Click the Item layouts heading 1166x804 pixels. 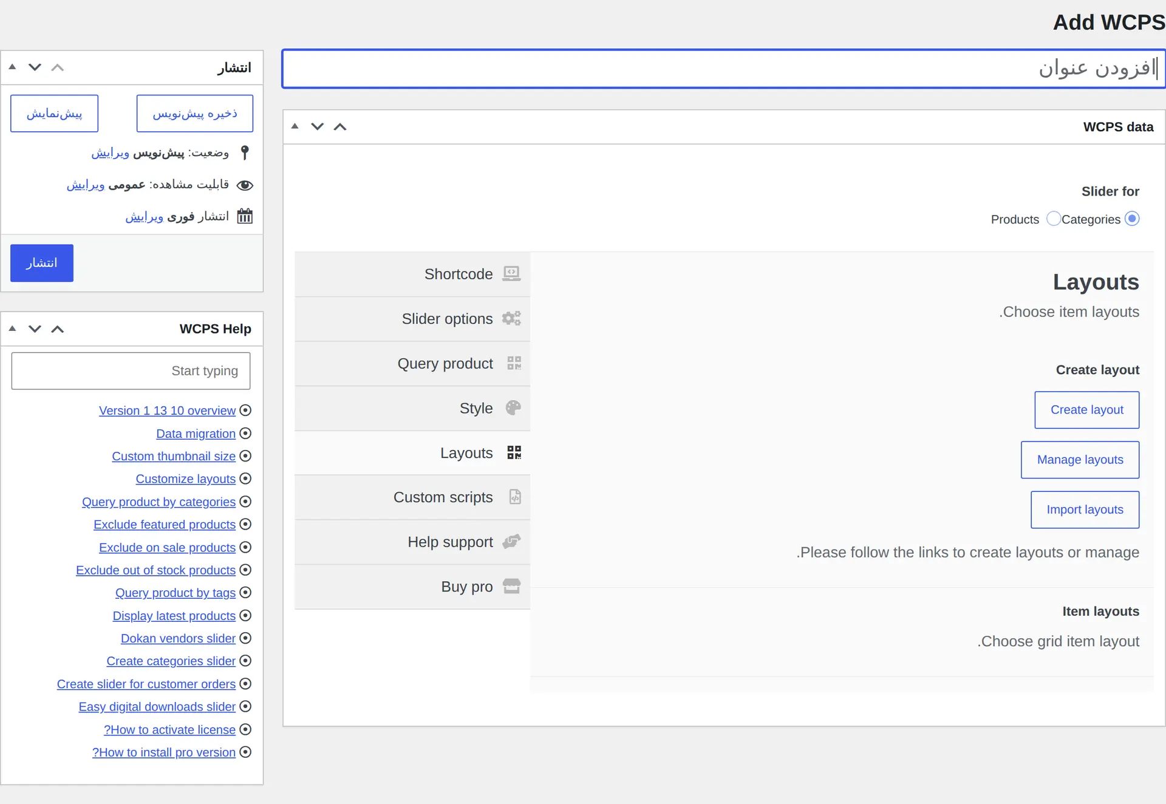click(x=1100, y=612)
